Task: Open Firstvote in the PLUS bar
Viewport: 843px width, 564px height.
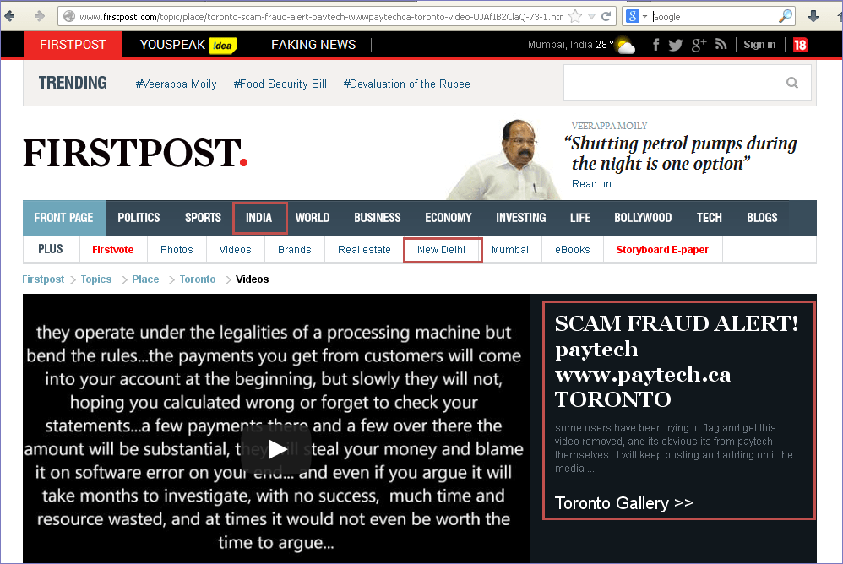Action: coord(113,250)
